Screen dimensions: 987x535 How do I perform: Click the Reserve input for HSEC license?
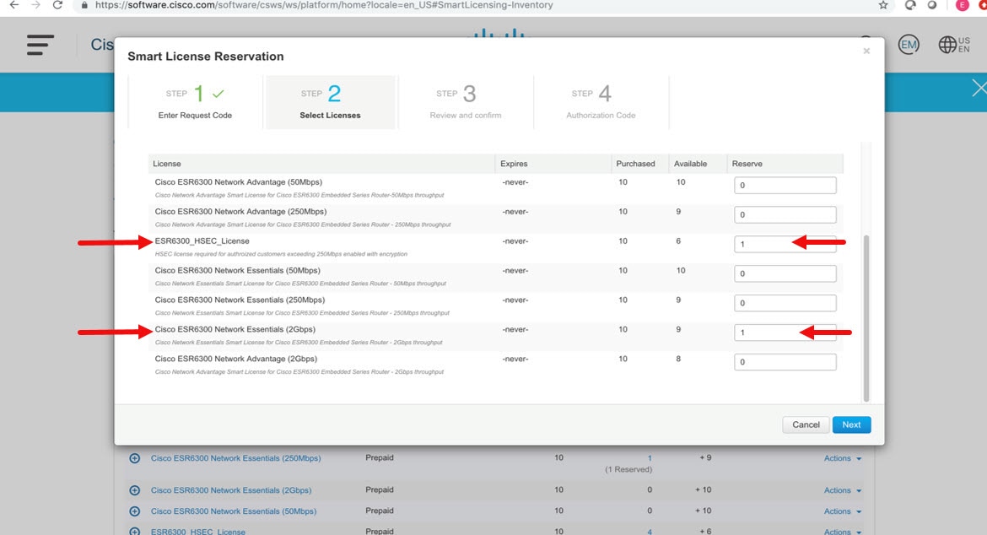click(x=785, y=244)
